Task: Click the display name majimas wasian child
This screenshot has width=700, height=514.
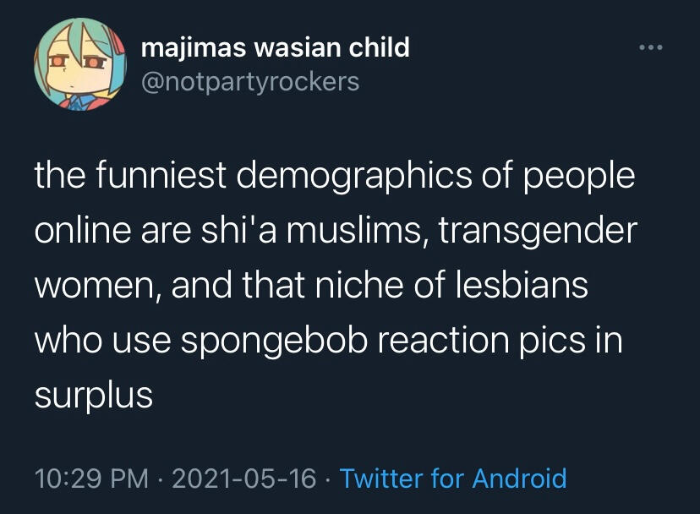Action: coord(276,48)
